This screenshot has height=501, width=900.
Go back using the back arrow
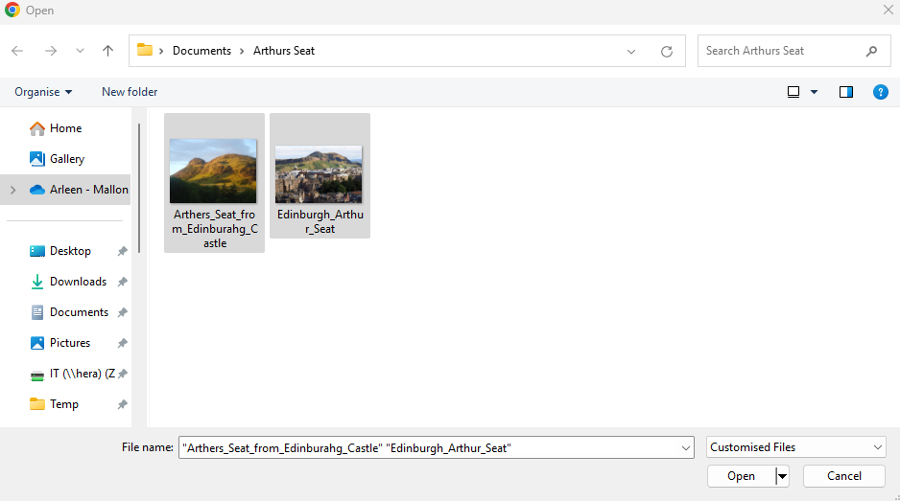17,51
